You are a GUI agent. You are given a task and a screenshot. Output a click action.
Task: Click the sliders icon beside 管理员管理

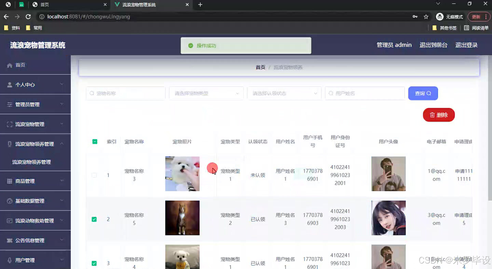pyautogui.click(x=10, y=104)
